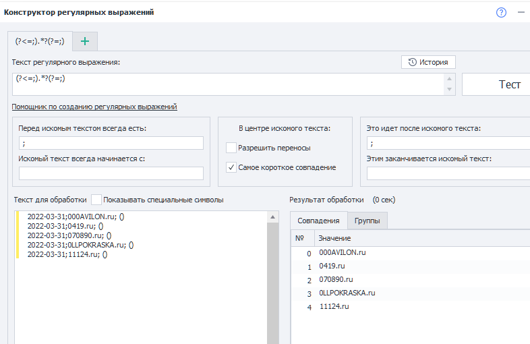Click the help question mark icon
530x344 pixels.
click(501, 12)
